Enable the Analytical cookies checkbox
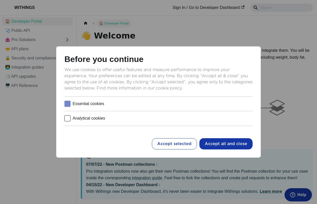This screenshot has width=317, height=204. (67, 118)
